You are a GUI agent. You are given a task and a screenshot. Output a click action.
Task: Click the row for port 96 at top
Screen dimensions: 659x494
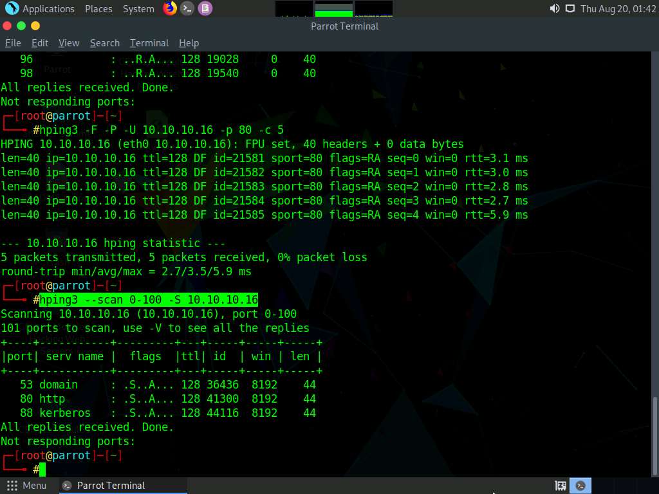[x=168, y=59]
